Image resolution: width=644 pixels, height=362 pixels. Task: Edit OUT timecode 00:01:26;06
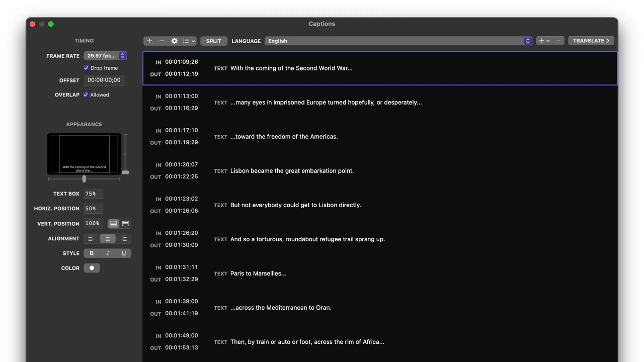(182, 211)
